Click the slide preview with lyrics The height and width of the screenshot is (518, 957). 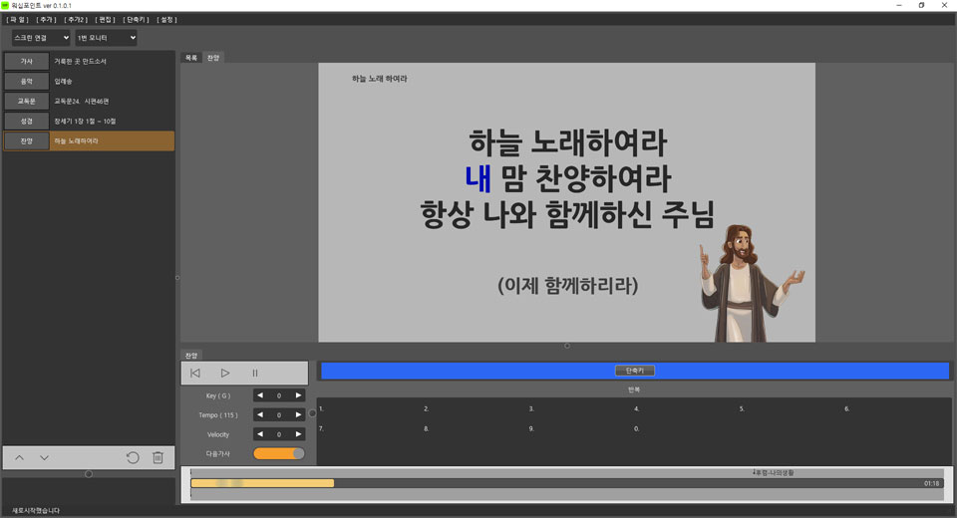[566, 202]
